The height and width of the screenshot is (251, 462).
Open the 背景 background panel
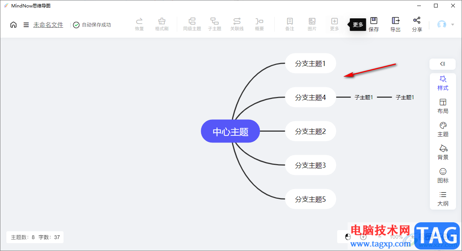443,153
